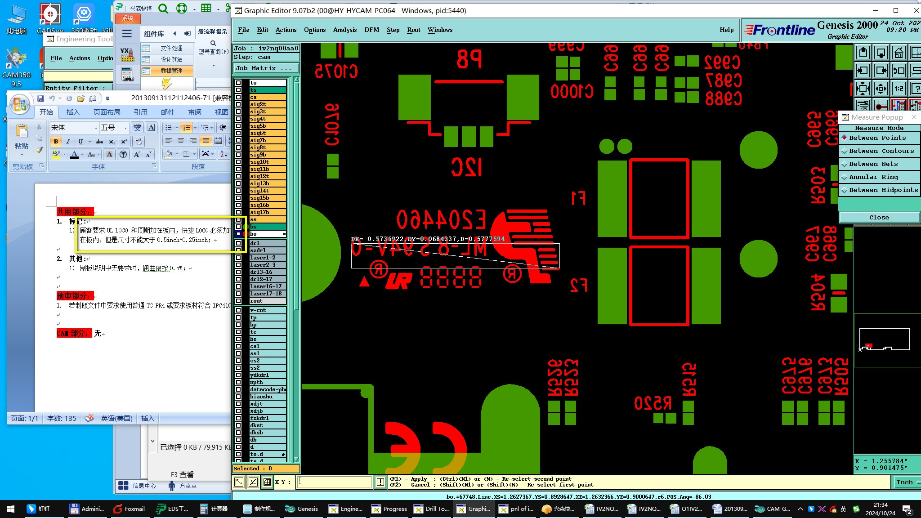Click the strikethrough abc icon in Word
921x518 pixels.
(x=99, y=142)
